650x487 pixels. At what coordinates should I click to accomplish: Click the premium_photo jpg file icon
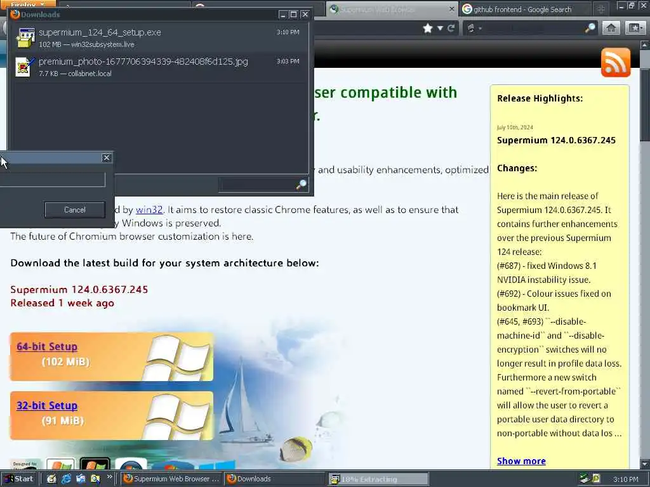(x=25, y=67)
